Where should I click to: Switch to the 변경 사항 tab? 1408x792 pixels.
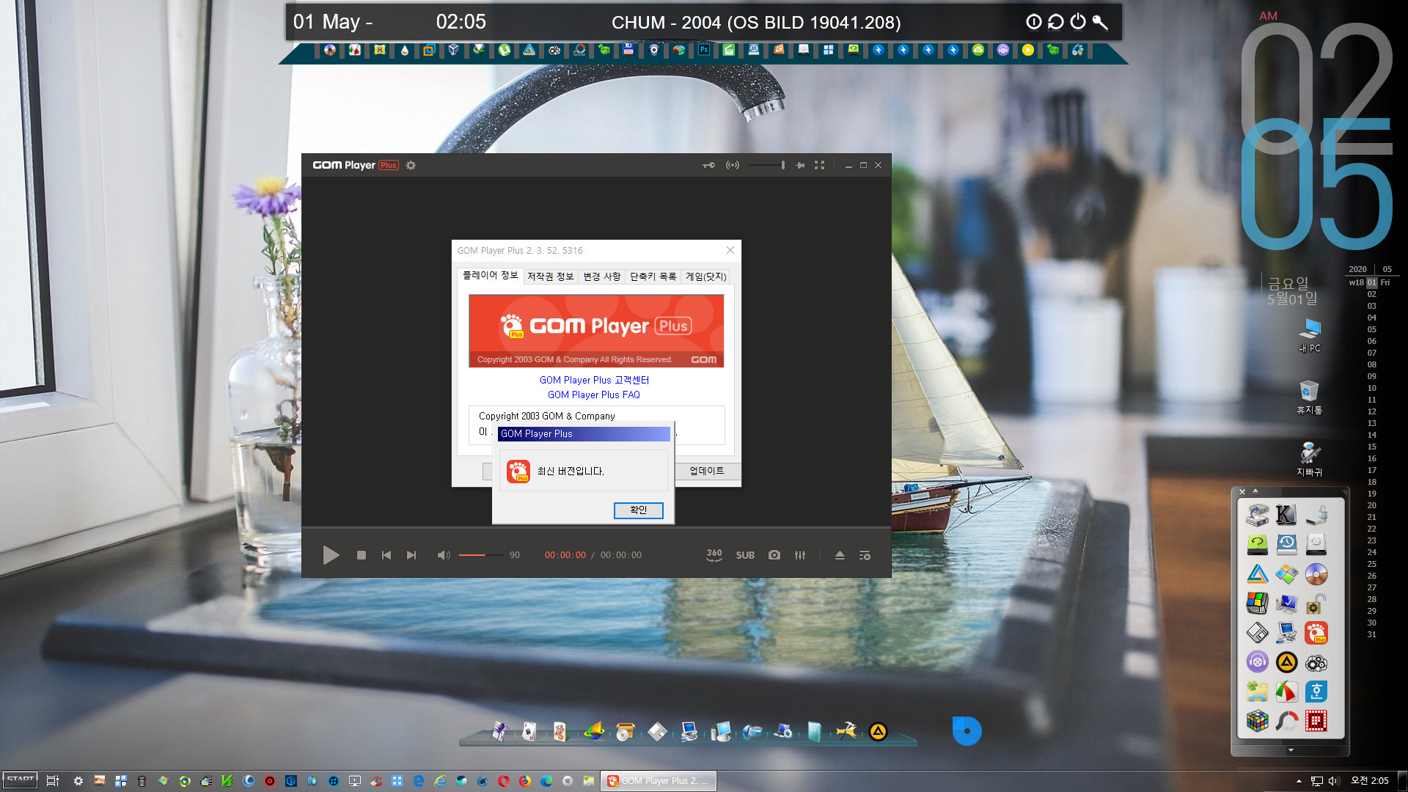pos(602,276)
